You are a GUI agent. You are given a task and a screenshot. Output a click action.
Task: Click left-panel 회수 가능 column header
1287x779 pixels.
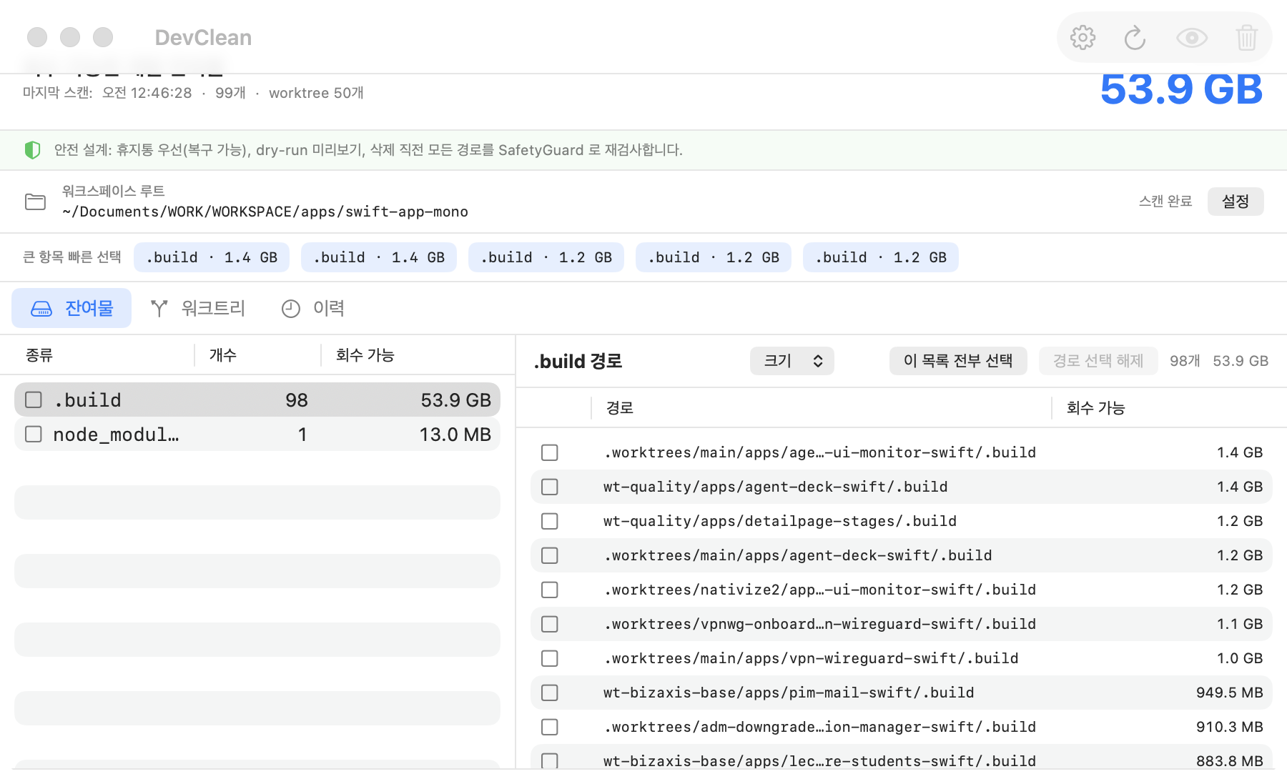[x=365, y=355]
